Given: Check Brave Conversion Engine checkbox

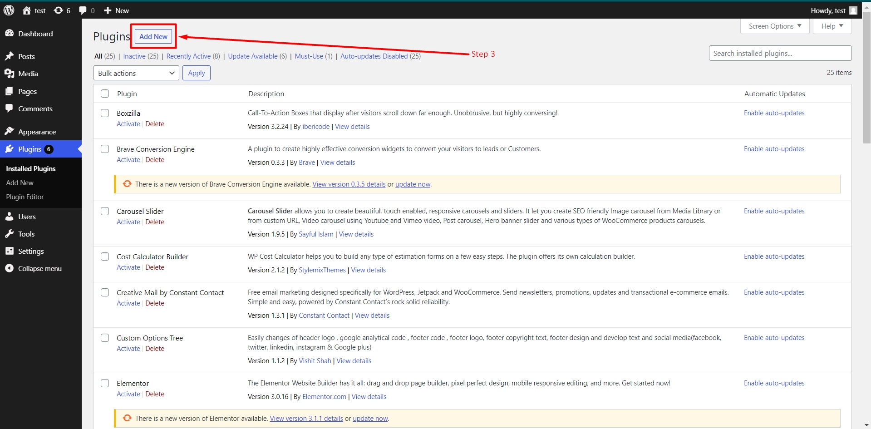Looking at the screenshot, I should (x=105, y=149).
